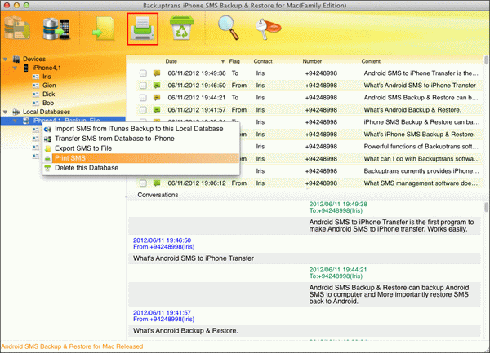Screen dimensions: 490x353
Task: Click the key Register icon in toolbar
Action: point(268,29)
